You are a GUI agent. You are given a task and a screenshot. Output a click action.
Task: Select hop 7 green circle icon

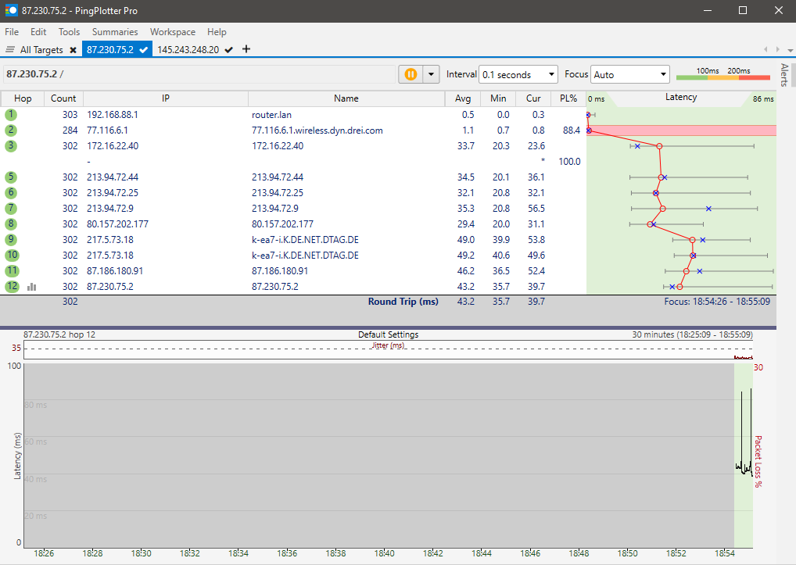tap(11, 209)
